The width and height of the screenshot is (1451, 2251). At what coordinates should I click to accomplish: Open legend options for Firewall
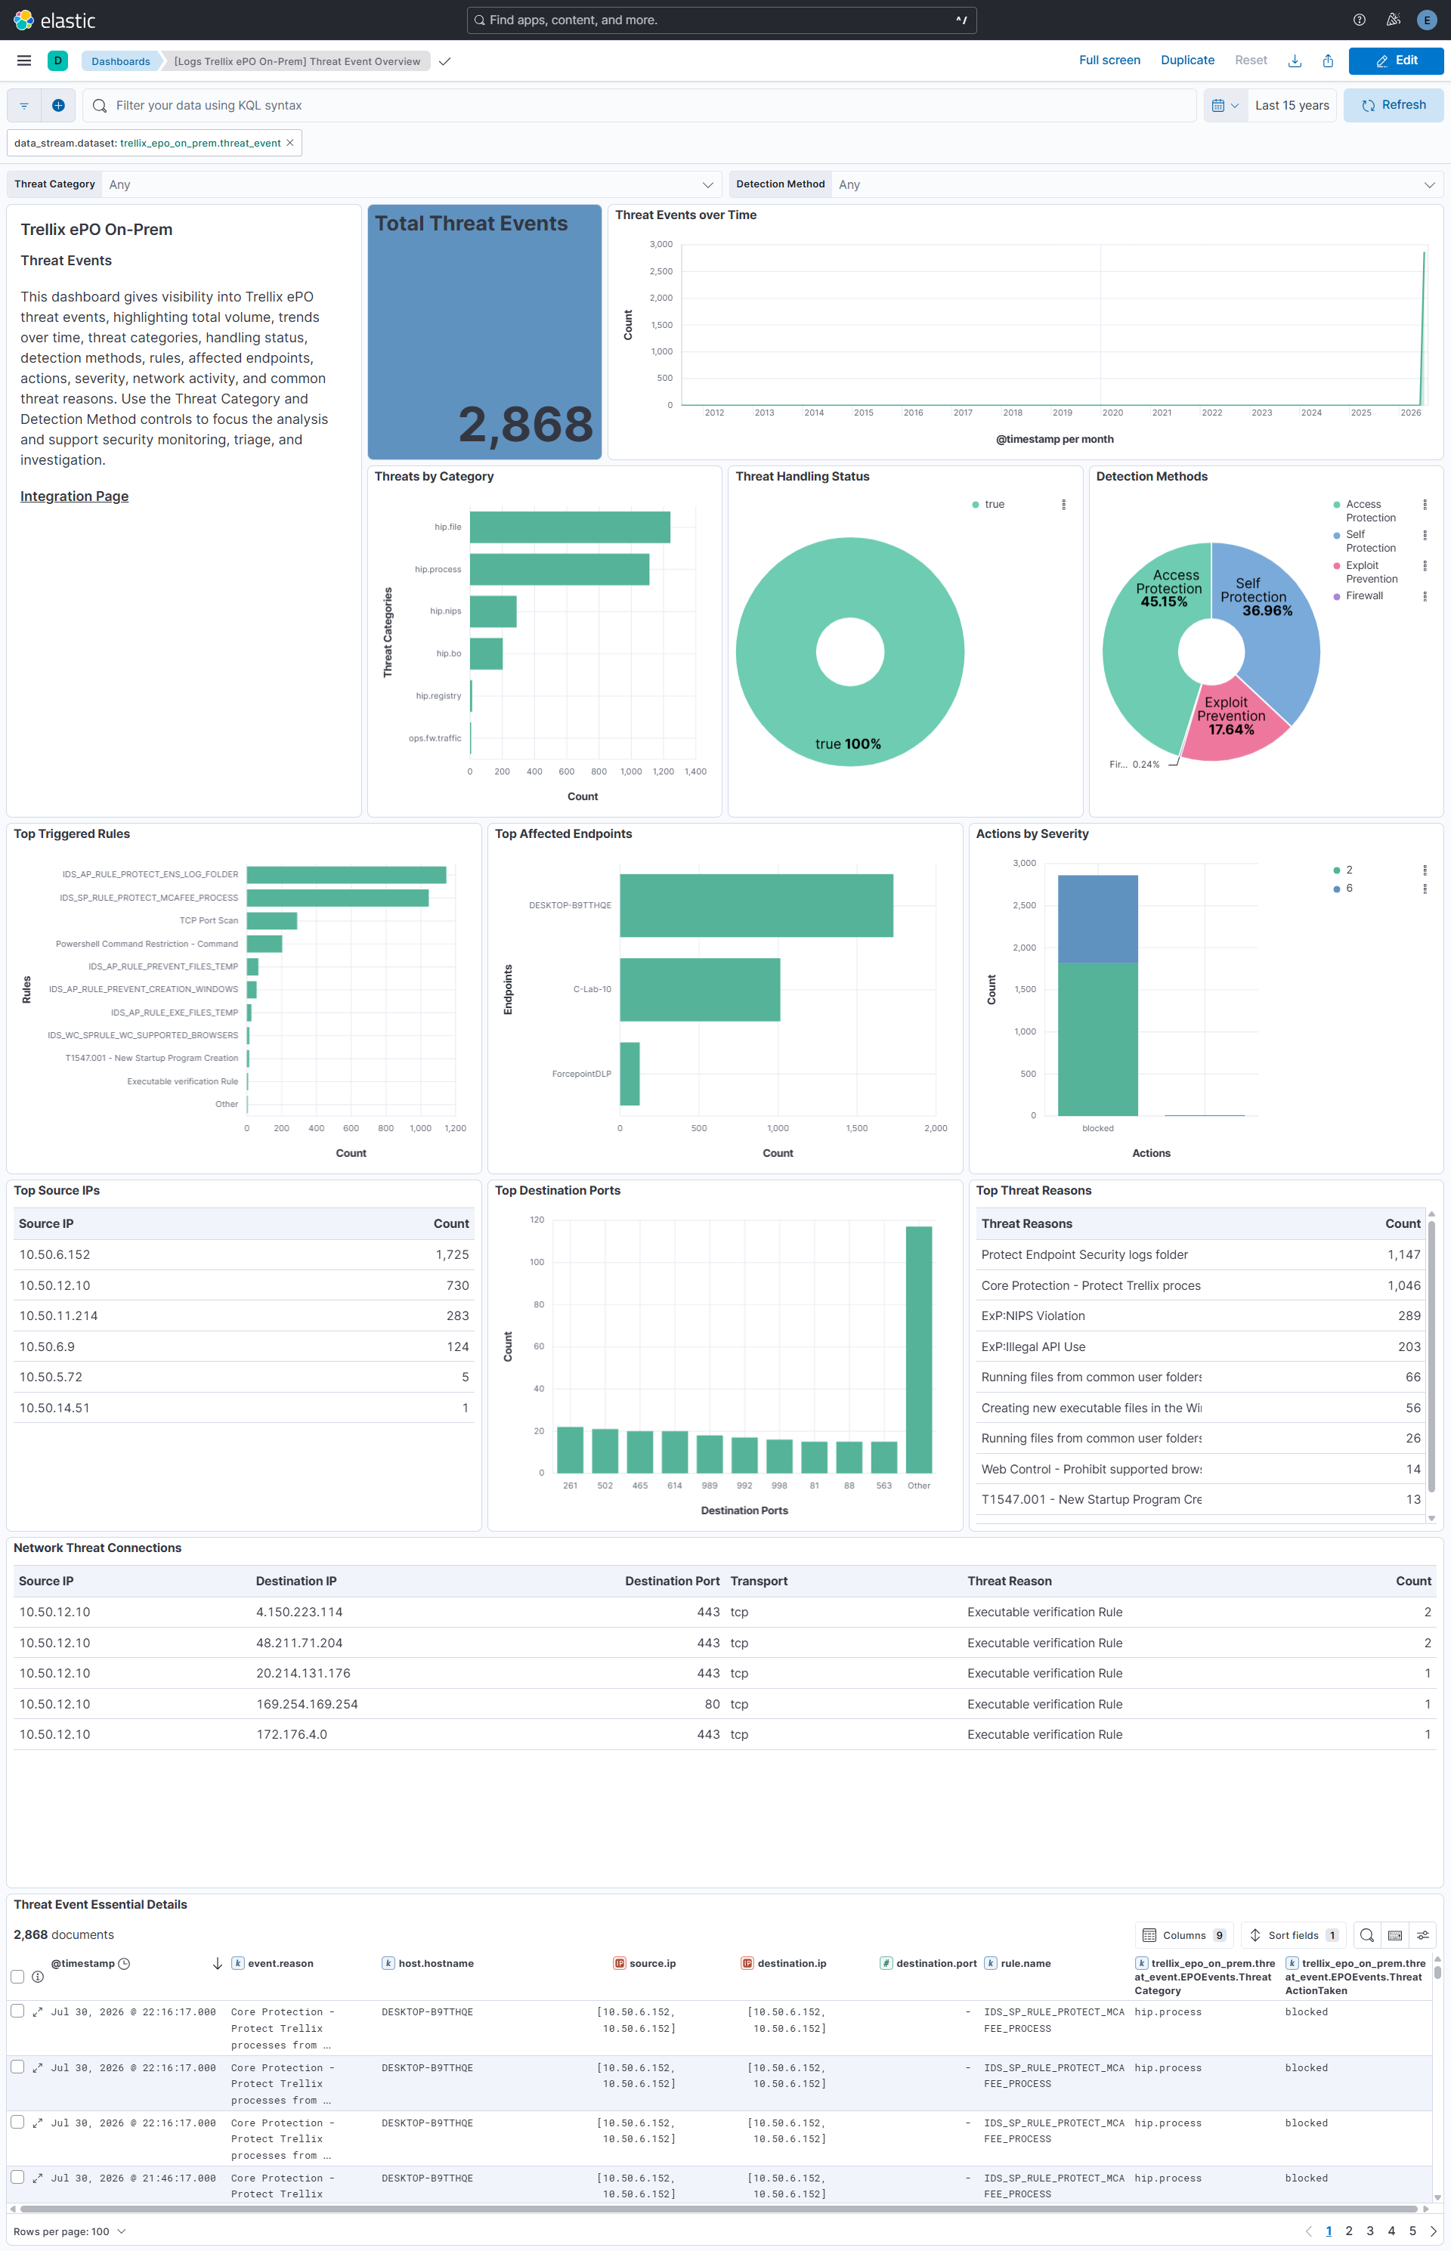[x=1425, y=596]
